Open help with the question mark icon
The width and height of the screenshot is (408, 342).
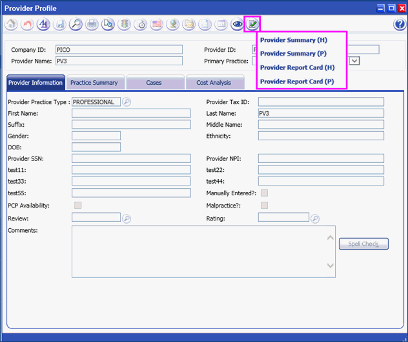(x=399, y=25)
